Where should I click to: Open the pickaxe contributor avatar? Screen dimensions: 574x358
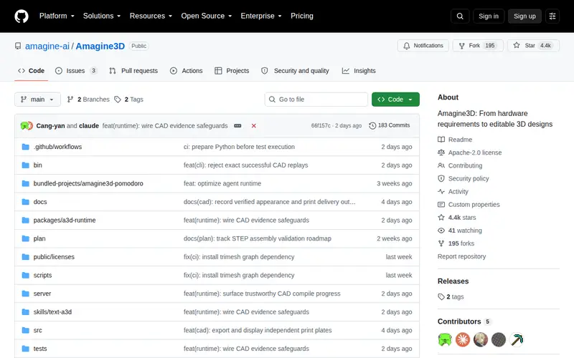tap(517, 339)
